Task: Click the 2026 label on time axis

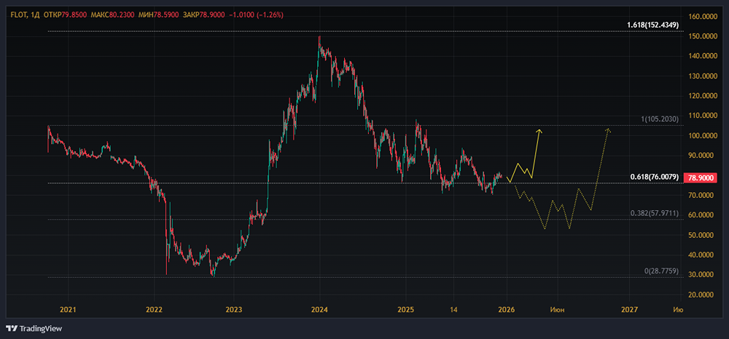Action: point(506,310)
